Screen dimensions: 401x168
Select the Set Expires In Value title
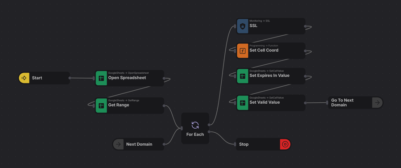[269, 76]
